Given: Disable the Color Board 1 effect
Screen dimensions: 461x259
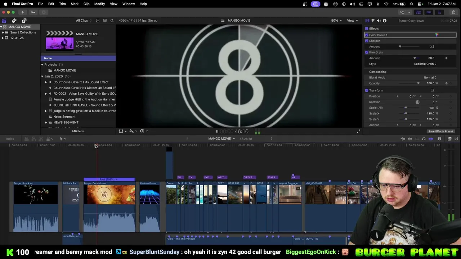Looking at the screenshot, I should (x=367, y=35).
